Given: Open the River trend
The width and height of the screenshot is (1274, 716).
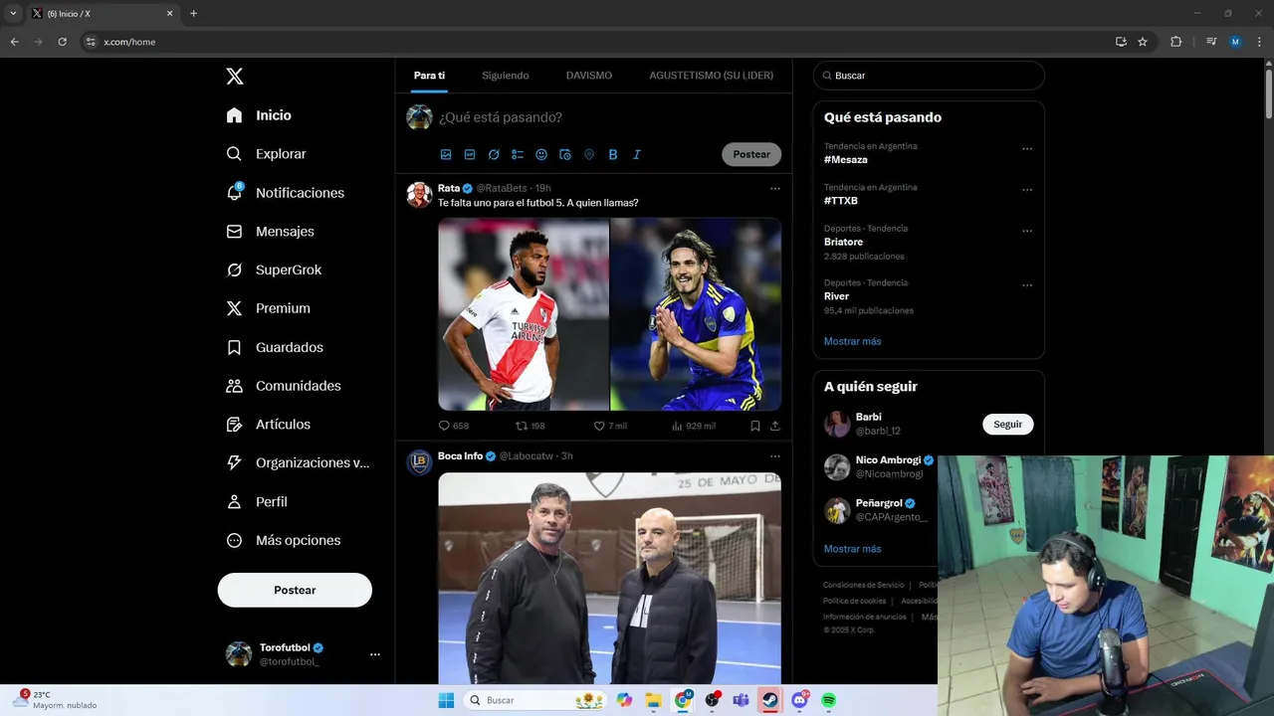Looking at the screenshot, I should click(836, 296).
